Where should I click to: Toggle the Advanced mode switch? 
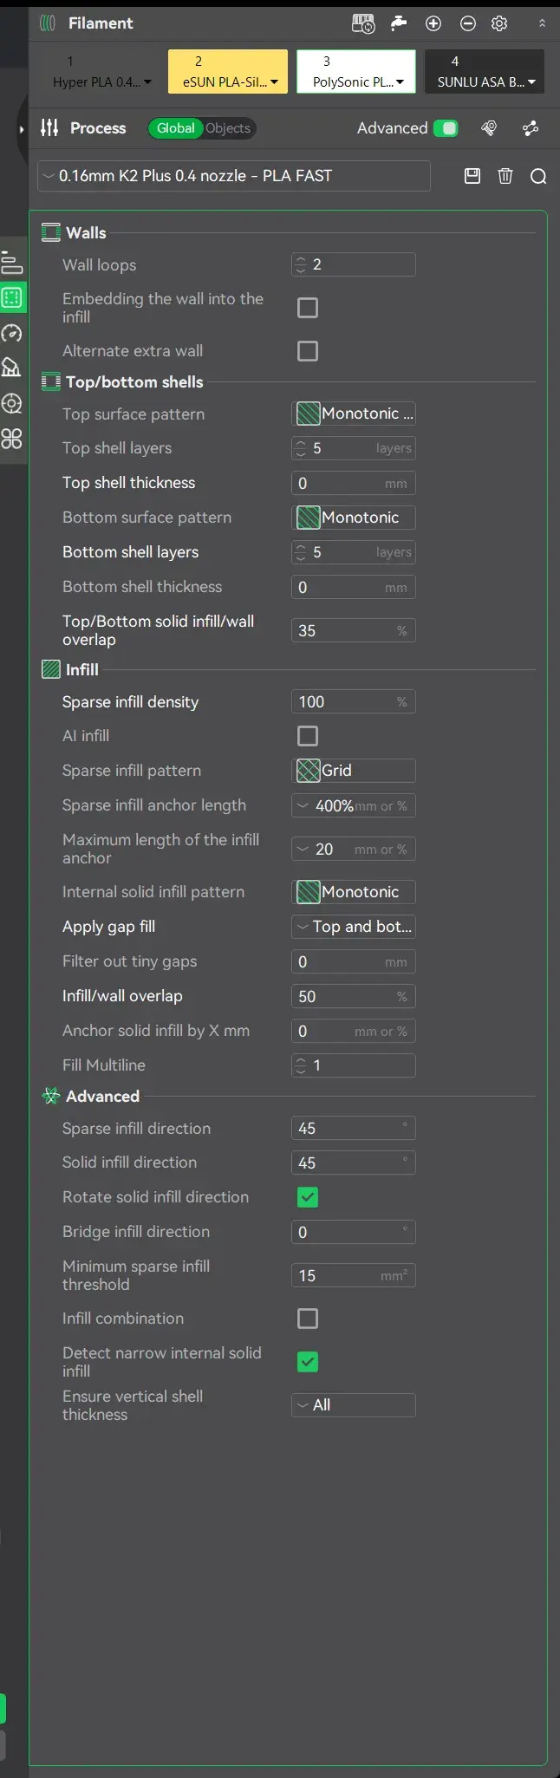446,128
